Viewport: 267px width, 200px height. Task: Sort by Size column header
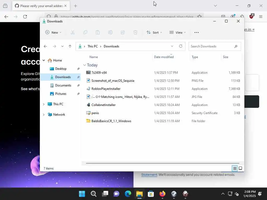[x=226, y=57]
